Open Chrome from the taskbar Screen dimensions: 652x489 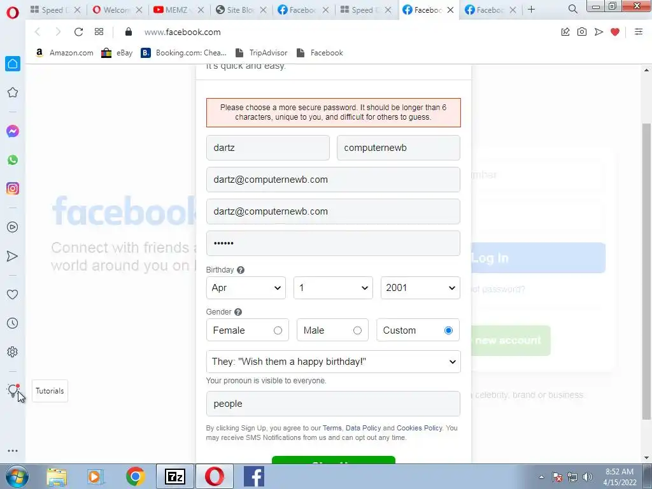[135, 476]
